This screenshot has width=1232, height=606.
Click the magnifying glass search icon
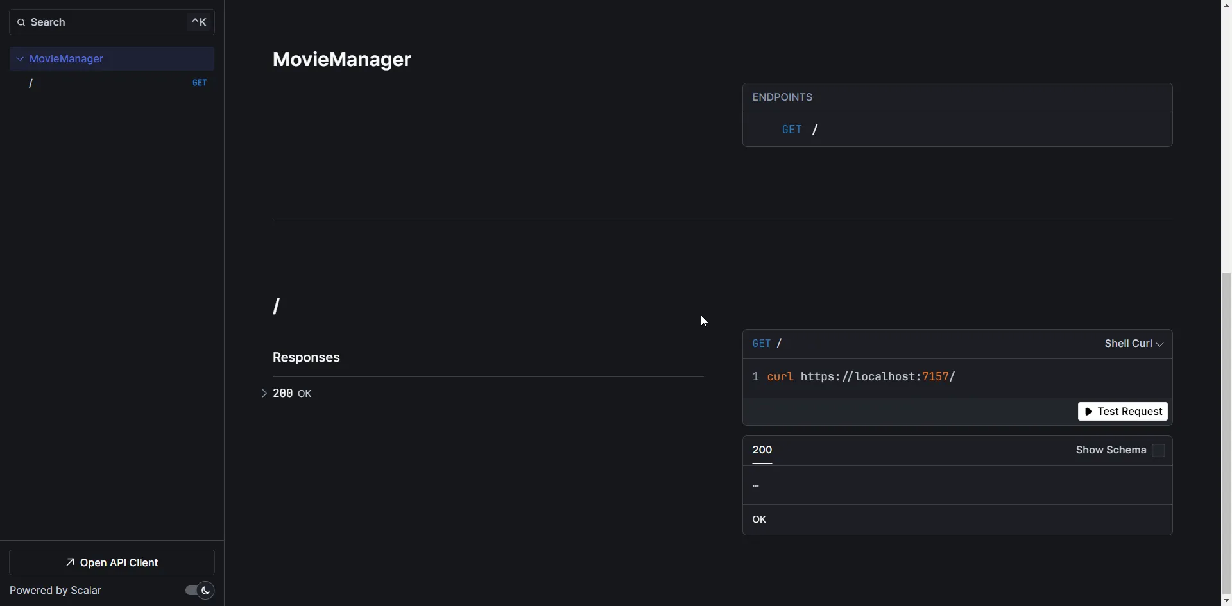tap(21, 22)
